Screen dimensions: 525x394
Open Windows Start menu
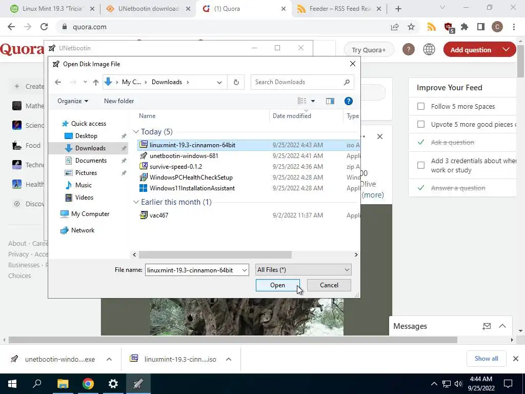(12, 384)
